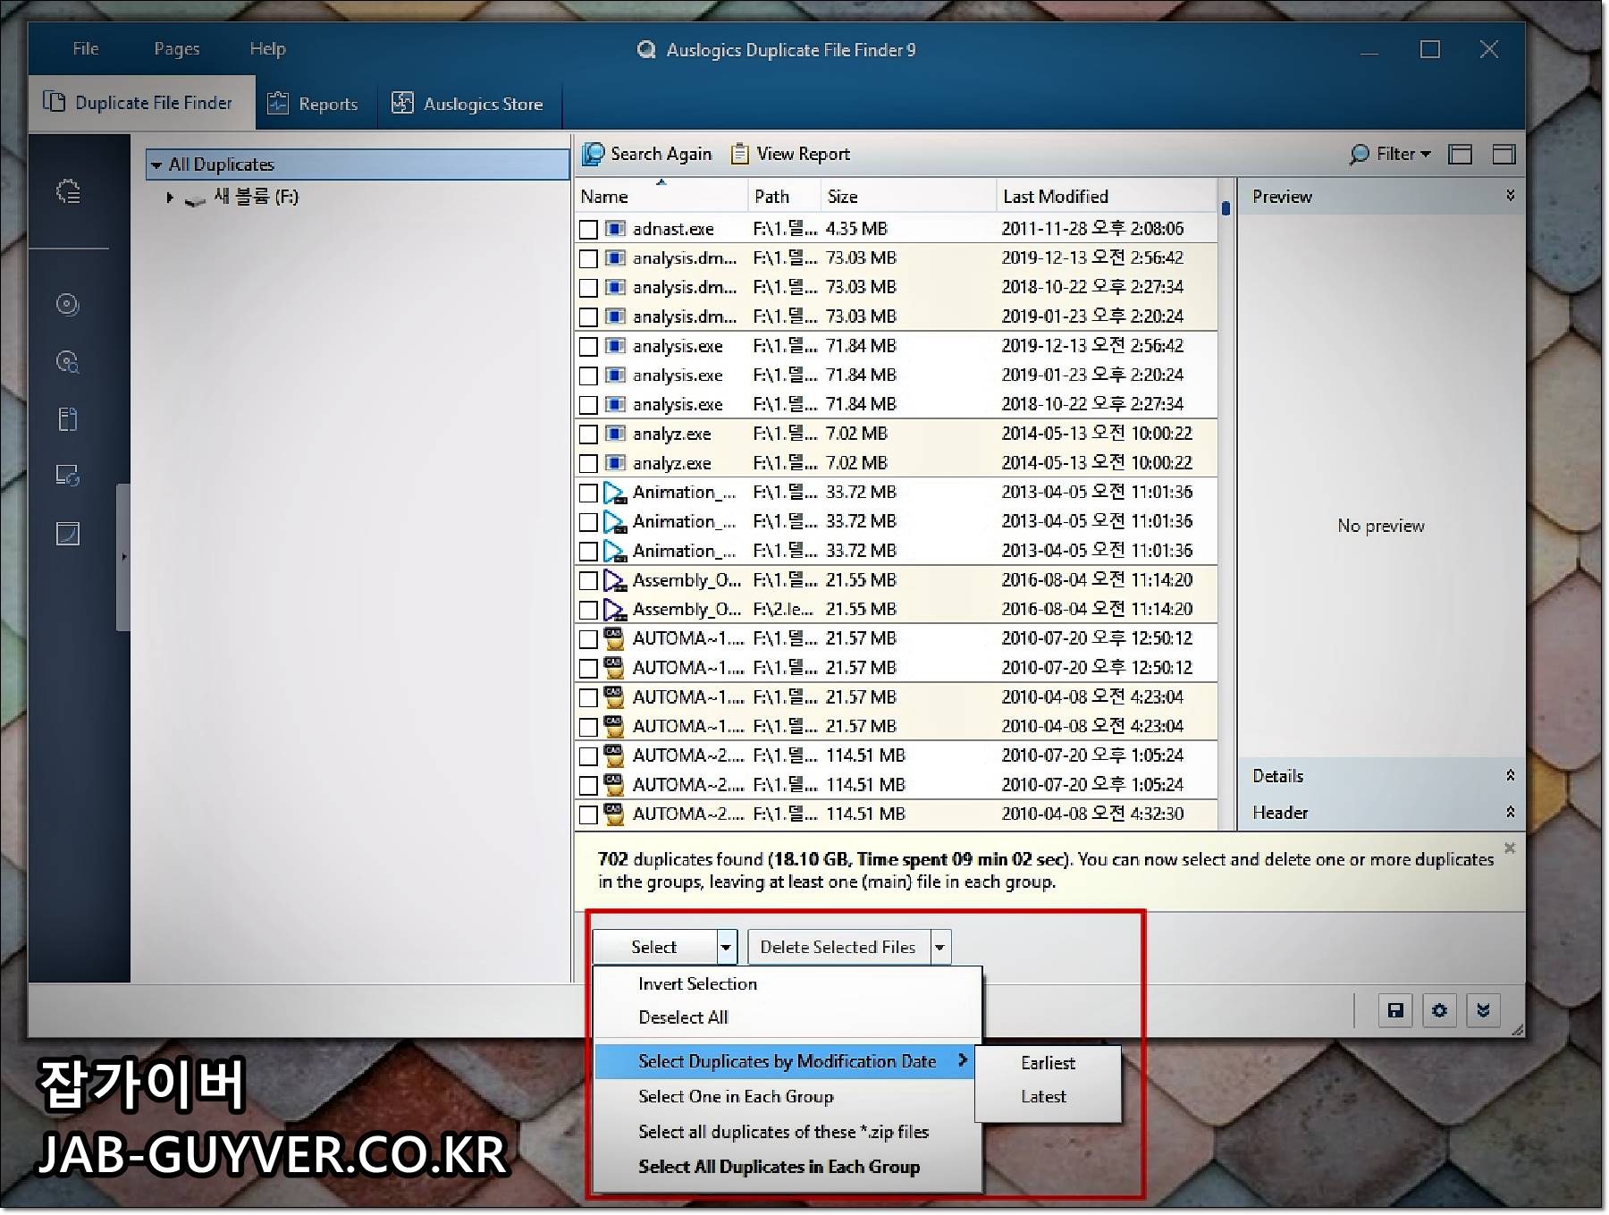Check the first AUTOMA~2 1:05:24 checkbox
The width and height of the screenshot is (1609, 1215).
[588, 756]
